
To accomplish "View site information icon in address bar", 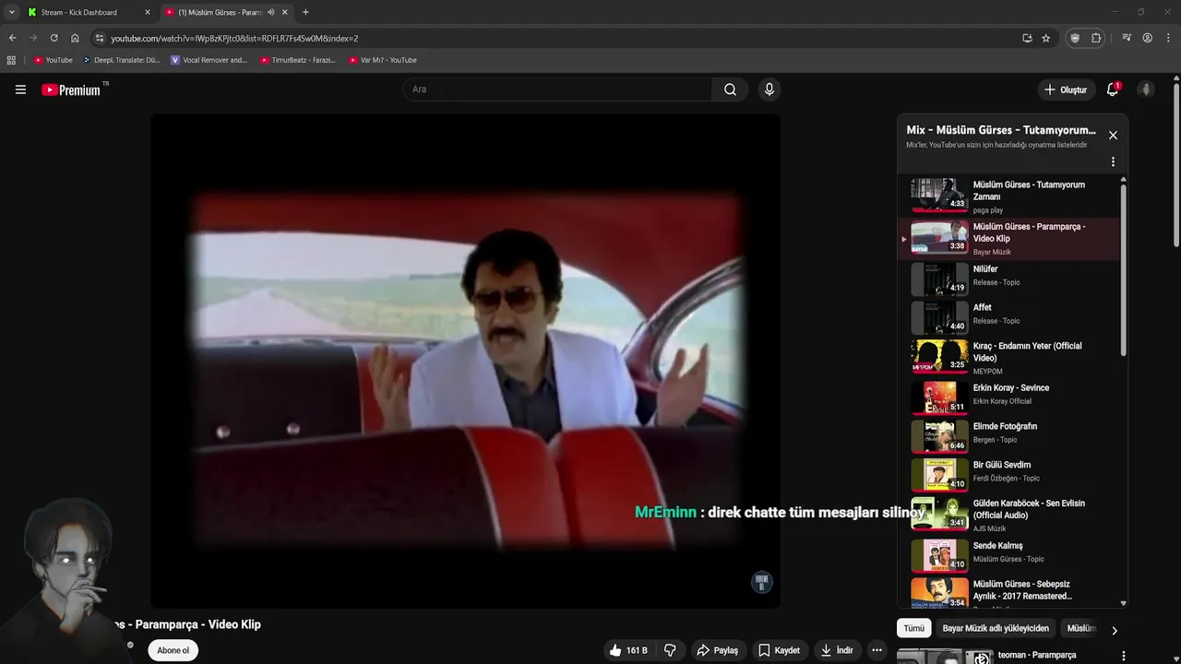I will point(100,38).
